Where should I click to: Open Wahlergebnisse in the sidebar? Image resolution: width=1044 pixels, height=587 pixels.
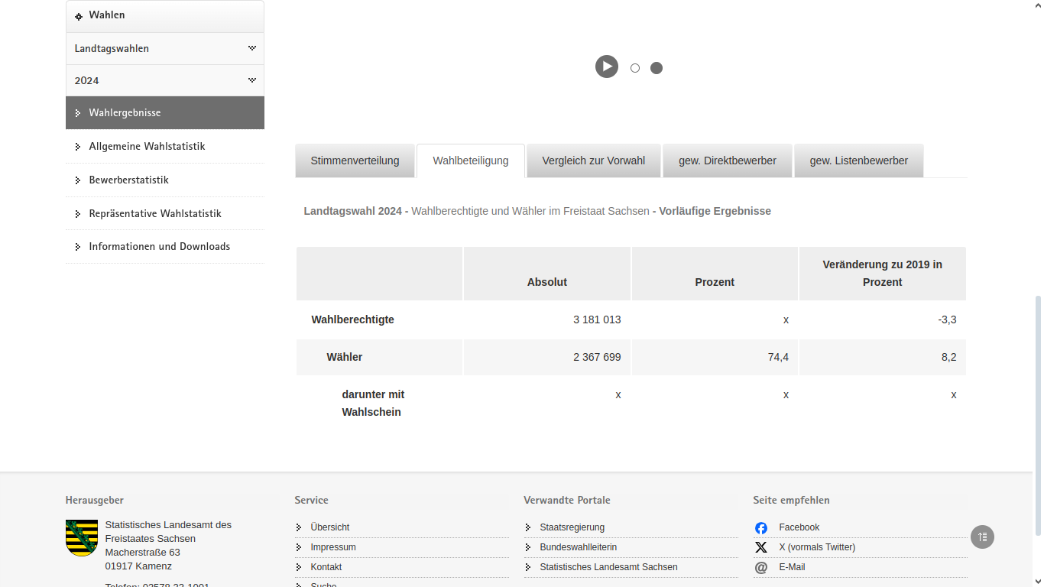(x=165, y=112)
